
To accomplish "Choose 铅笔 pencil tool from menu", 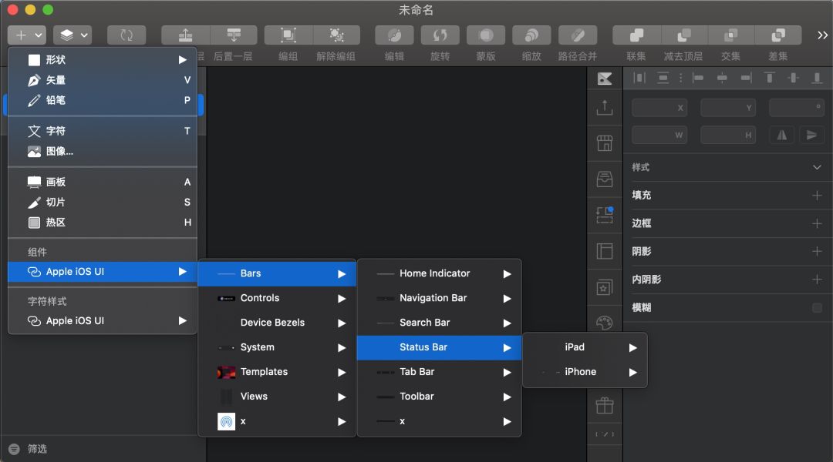I will pyautogui.click(x=103, y=100).
